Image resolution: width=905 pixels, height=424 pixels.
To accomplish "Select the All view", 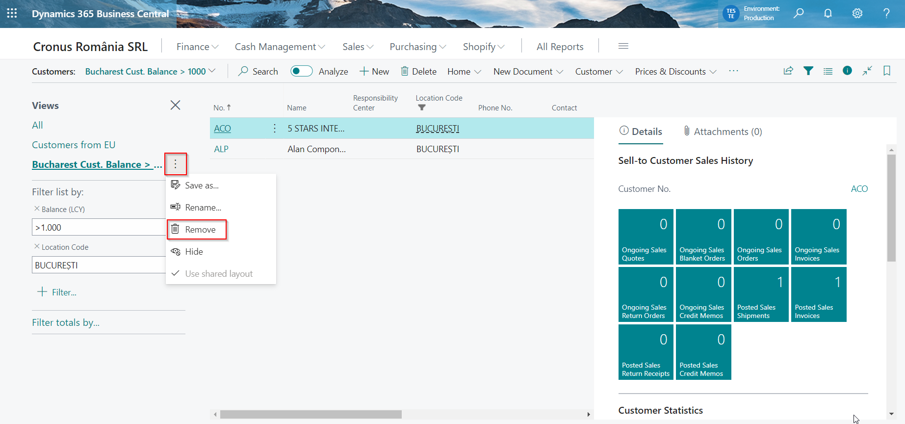I will point(37,125).
